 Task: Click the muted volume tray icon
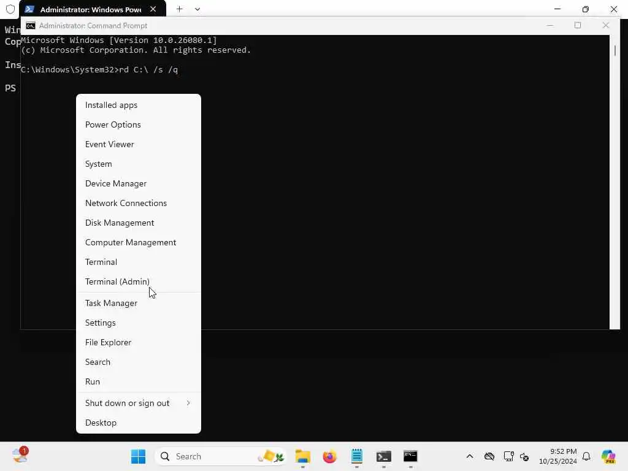524,456
